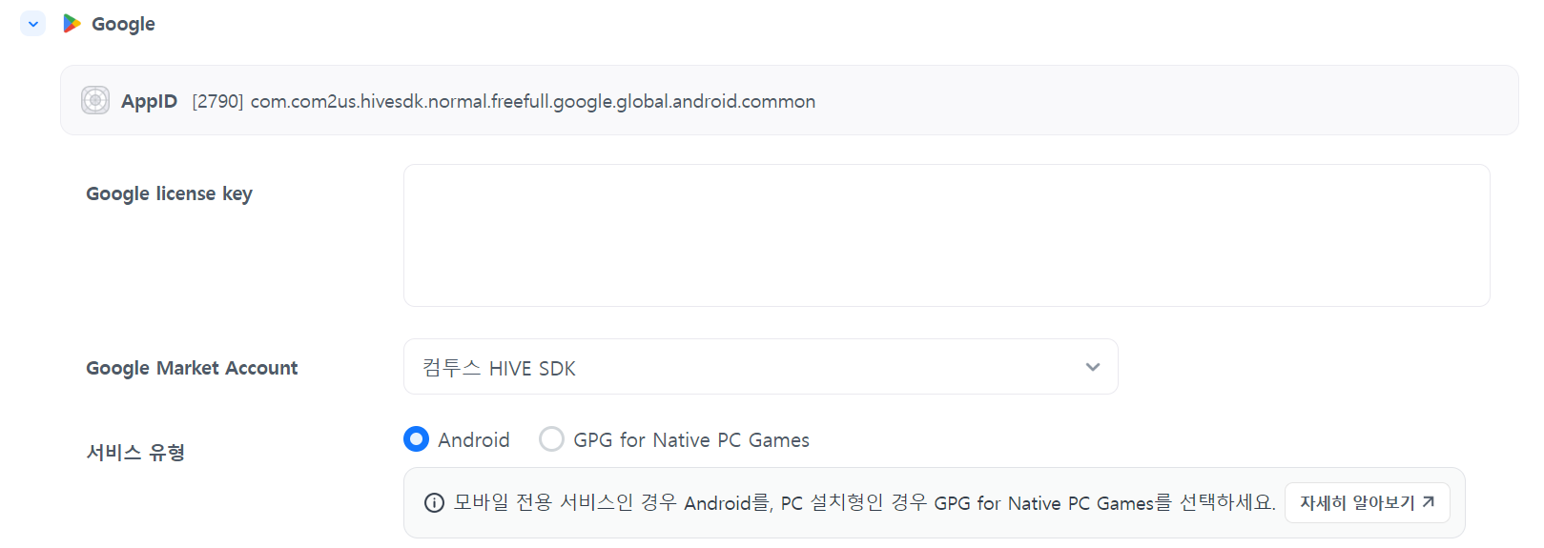Click the GPG for Native PC Games label text
The height and width of the screenshot is (548, 1544).
point(690,440)
